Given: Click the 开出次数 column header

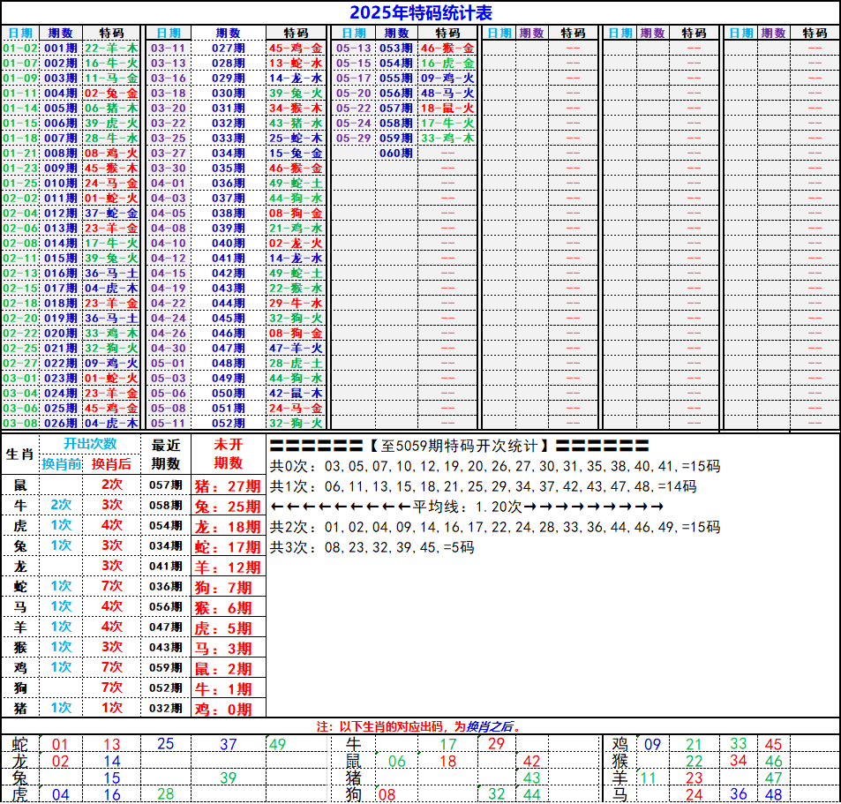Looking at the screenshot, I should (89, 444).
